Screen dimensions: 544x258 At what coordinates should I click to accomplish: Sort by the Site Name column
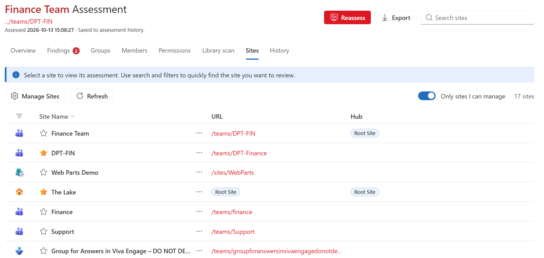pos(57,116)
